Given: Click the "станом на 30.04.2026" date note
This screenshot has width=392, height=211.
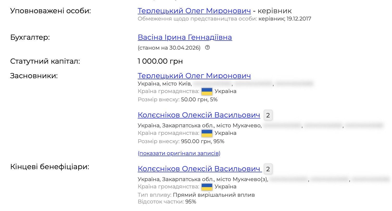Looking at the screenshot, I should point(169,48).
